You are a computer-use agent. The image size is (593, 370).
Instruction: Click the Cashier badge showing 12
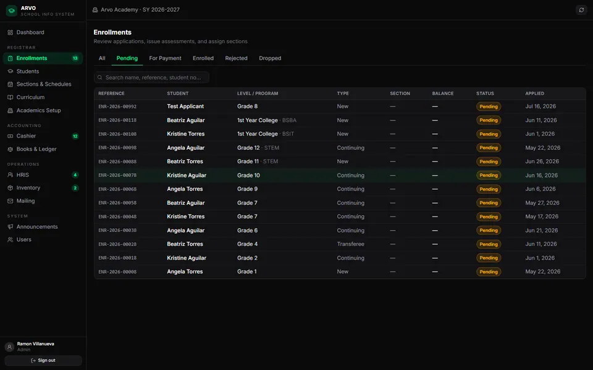click(x=75, y=136)
